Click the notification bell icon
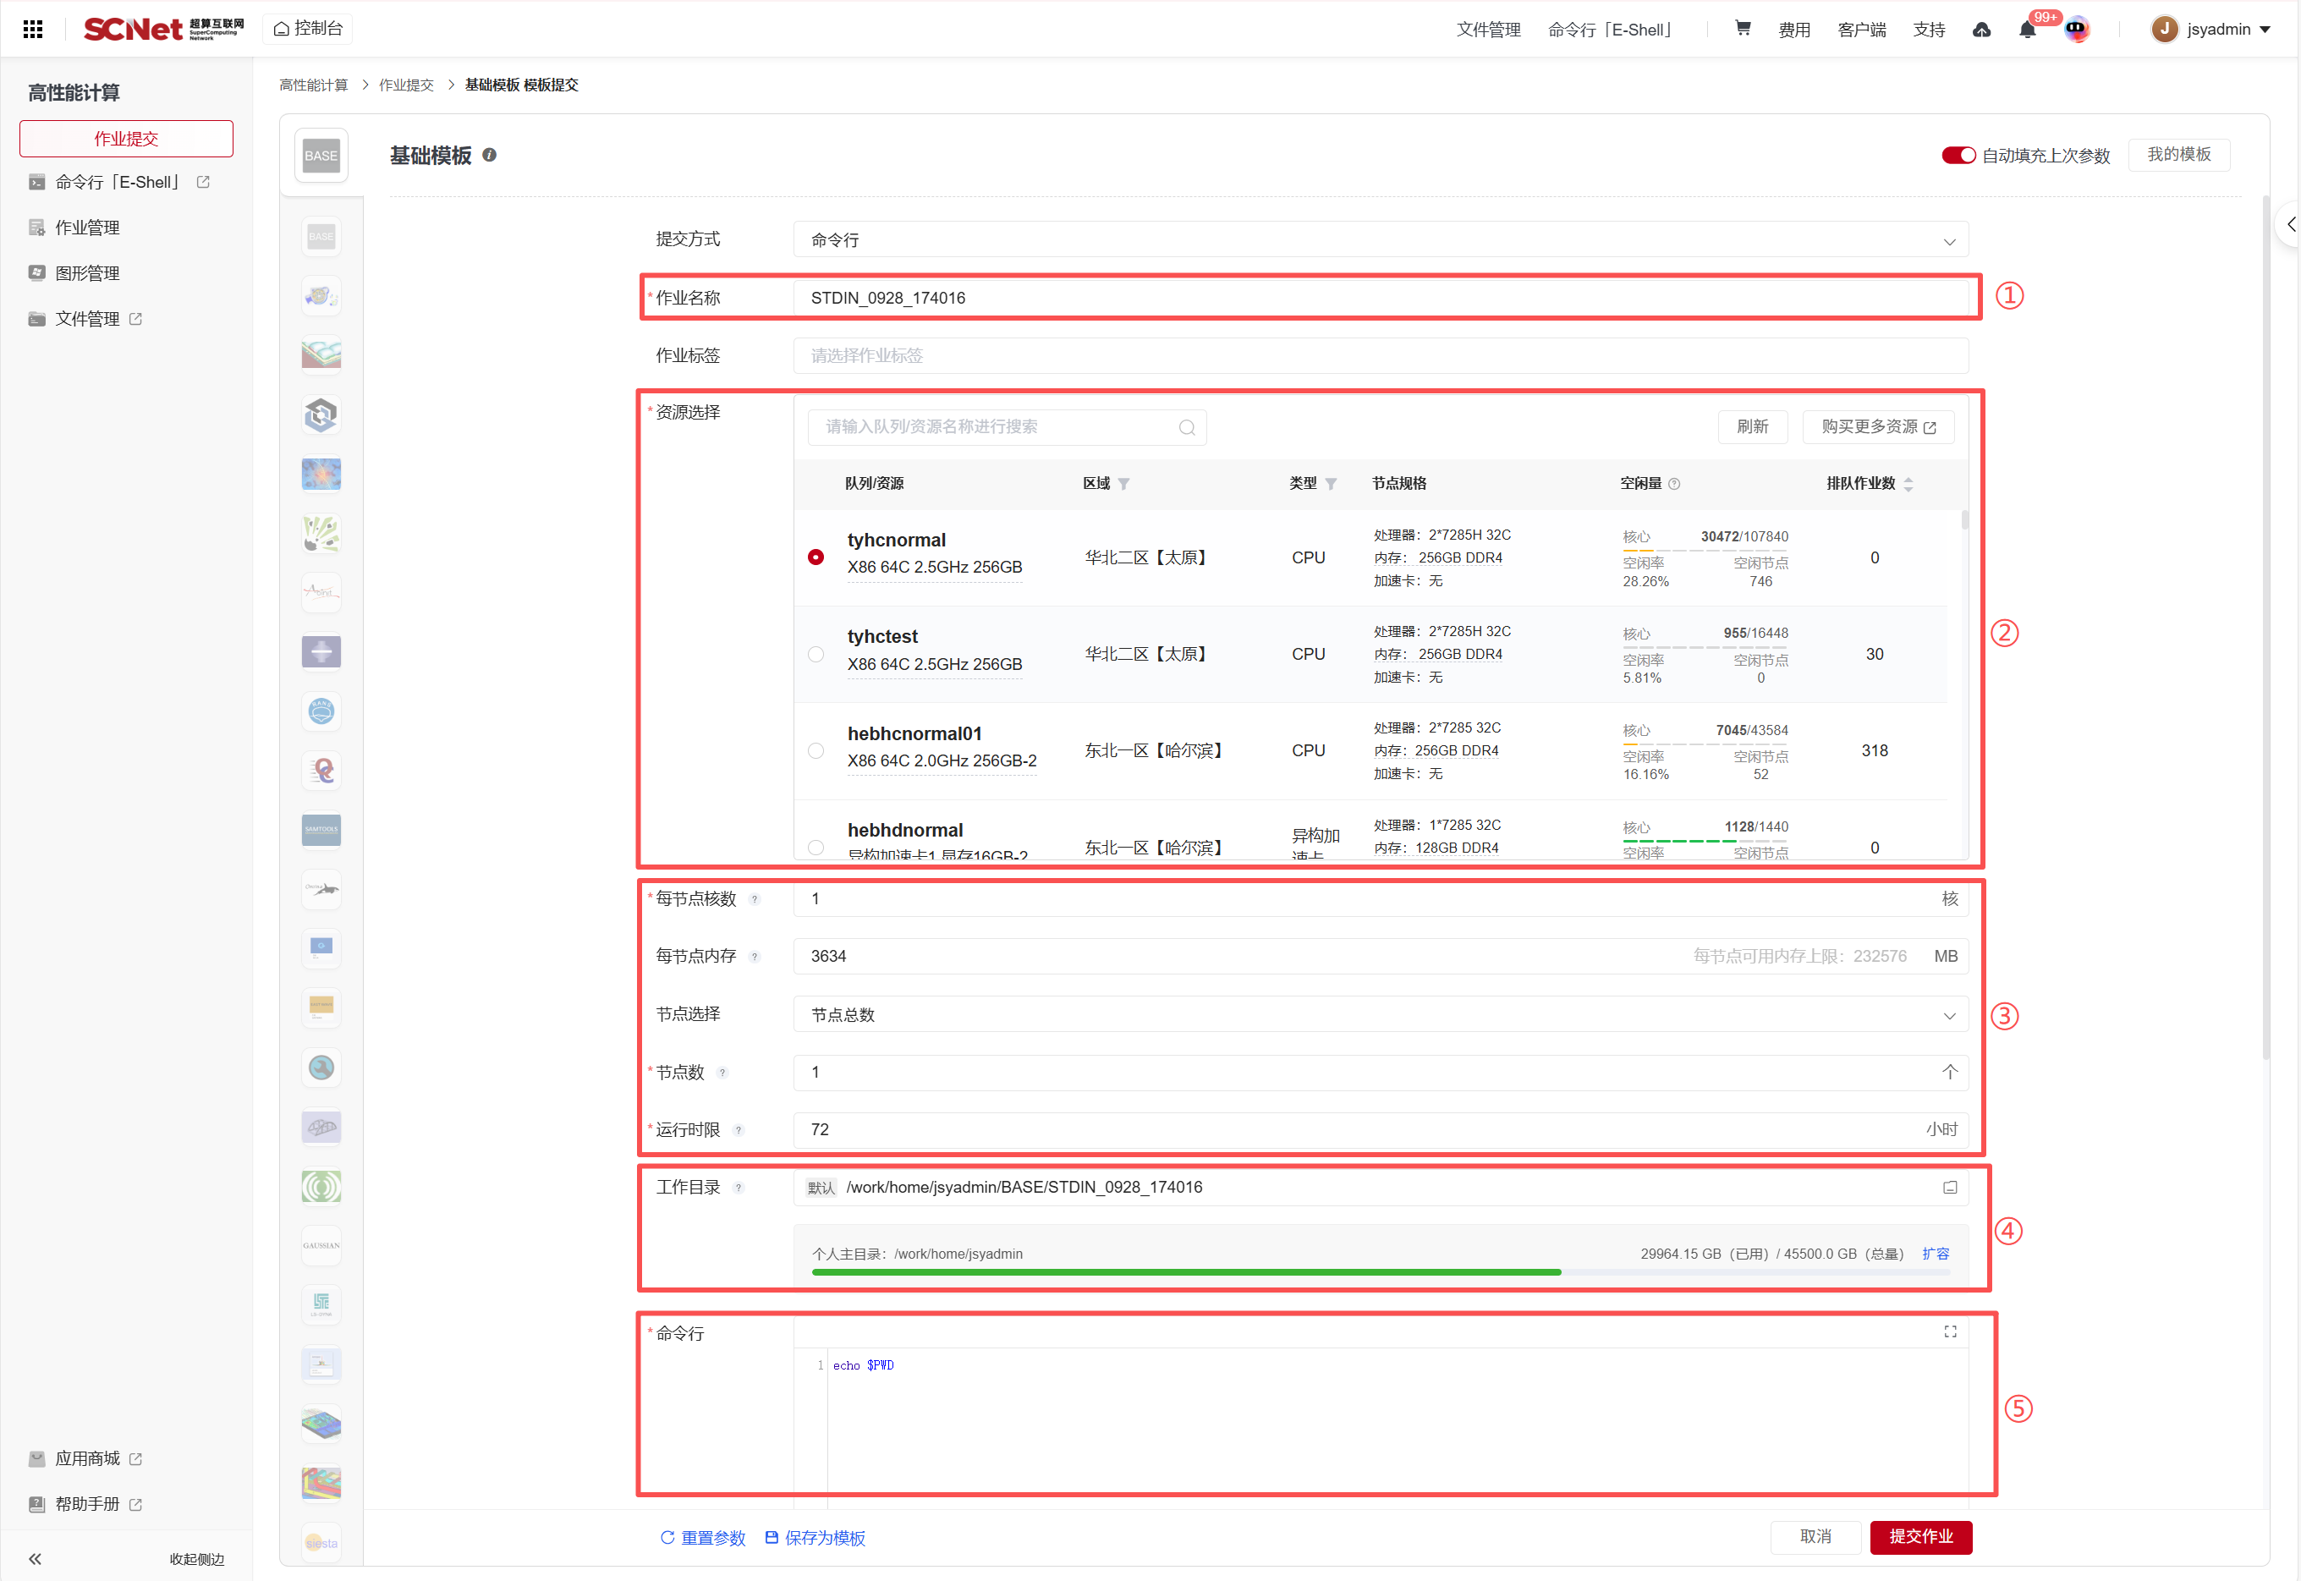Image resolution: width=2301 pixels, height=1581 pixels. pyautogui.click(x=2027, y=30)
